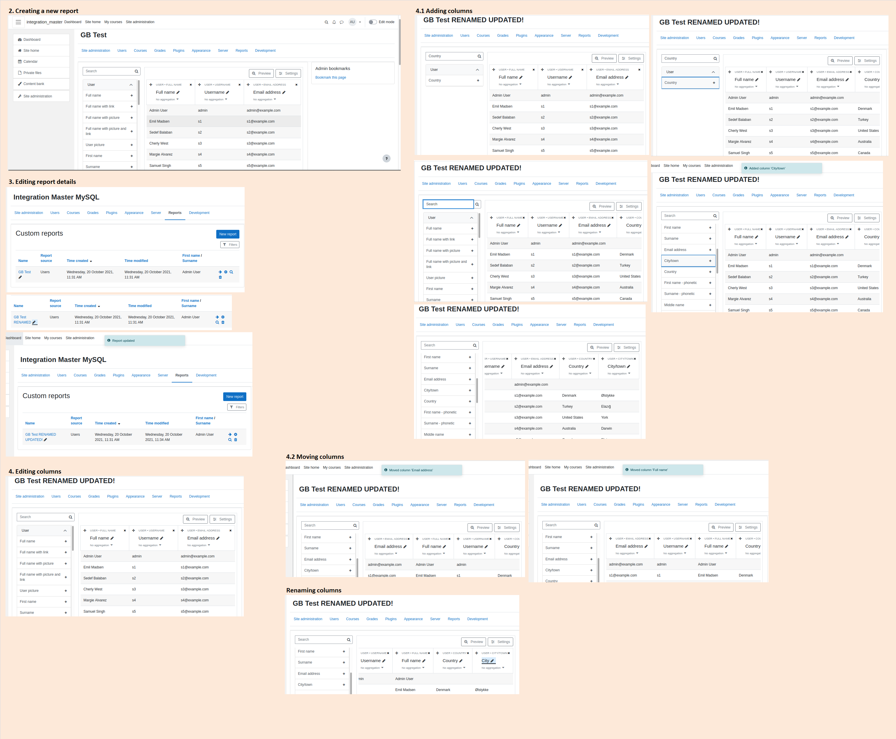Open Reports tab on the GB Test page
Image resolution: width=896 pixels, height=739 pixels.
[x=242, y=51]
